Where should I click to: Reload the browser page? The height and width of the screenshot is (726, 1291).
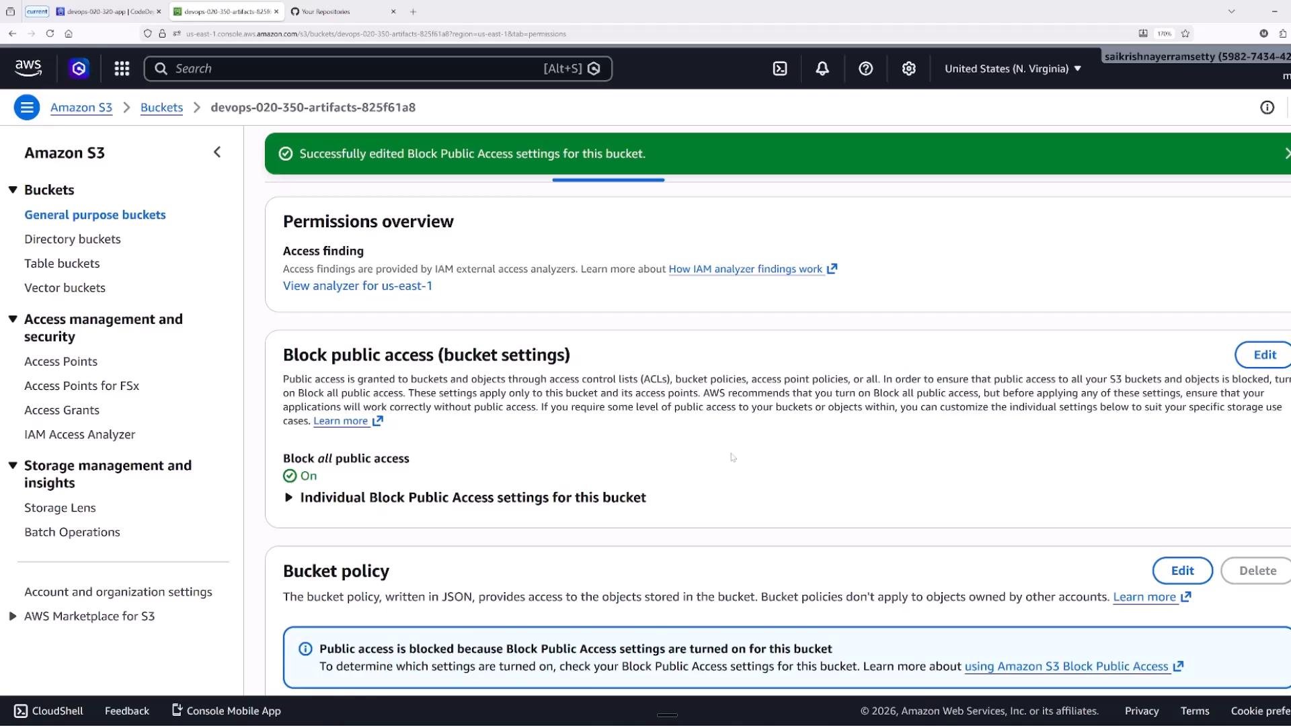(x=50, y=34)
